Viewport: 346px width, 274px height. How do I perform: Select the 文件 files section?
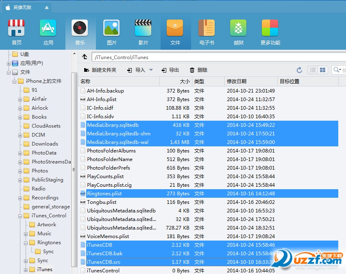pyautogui.click(x=175, y=32)
